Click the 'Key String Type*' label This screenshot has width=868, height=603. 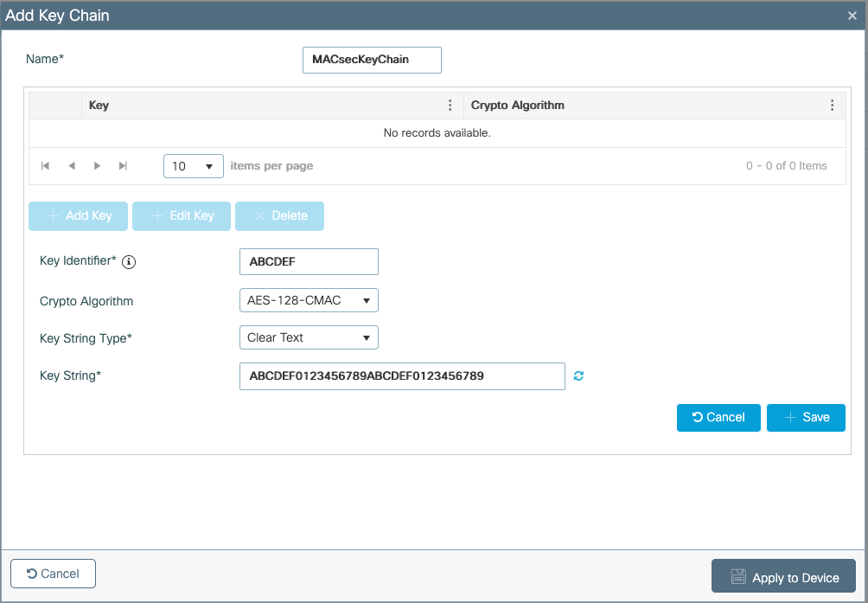coord(86,338)
